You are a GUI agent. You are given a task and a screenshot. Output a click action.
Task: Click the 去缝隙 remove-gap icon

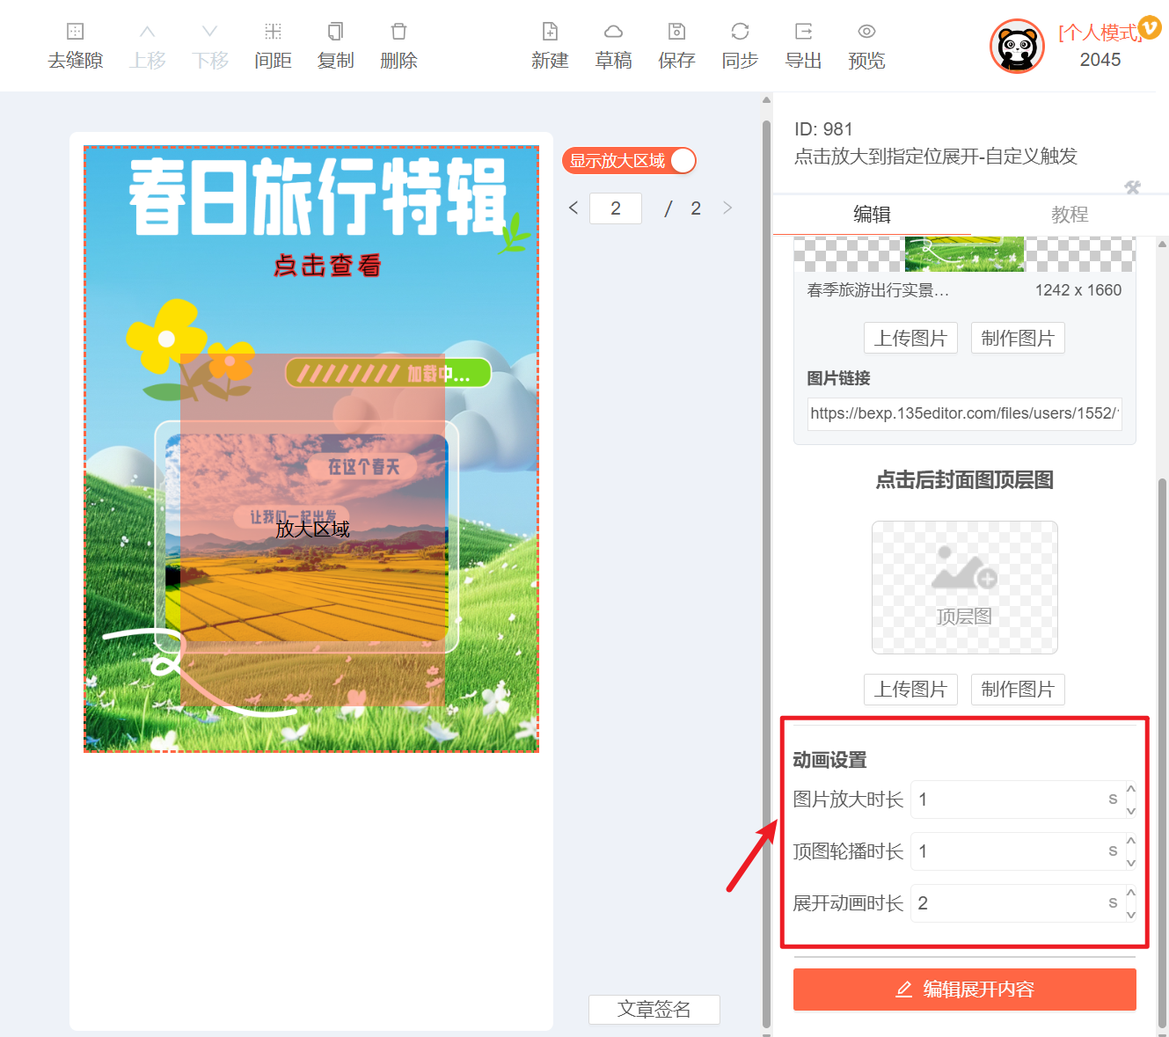(x=75, y=32)
